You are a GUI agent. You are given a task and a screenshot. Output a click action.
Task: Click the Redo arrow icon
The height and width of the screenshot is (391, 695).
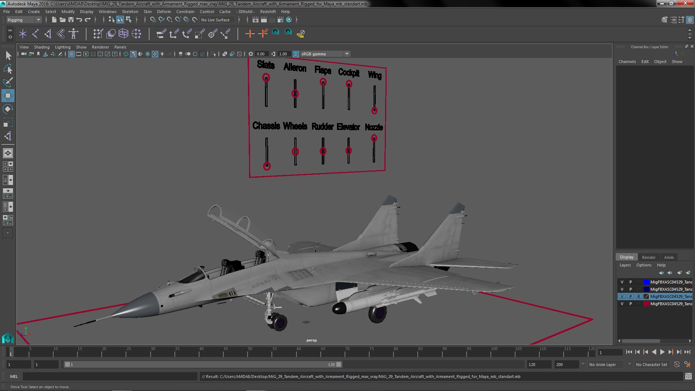(x=88, y=20)
